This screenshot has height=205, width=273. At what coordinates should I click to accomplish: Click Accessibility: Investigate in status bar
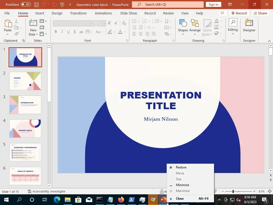46,191
